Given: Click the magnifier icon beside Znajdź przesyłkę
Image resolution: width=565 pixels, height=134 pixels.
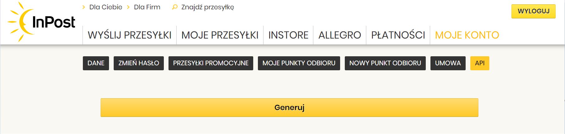Looking at the screenshot, I should coord(175,7).
